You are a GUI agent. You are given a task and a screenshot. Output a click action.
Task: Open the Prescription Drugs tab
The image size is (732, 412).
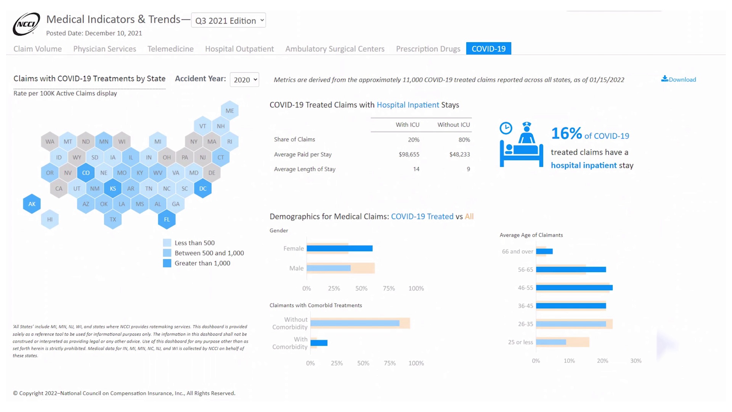pos(428,49)
